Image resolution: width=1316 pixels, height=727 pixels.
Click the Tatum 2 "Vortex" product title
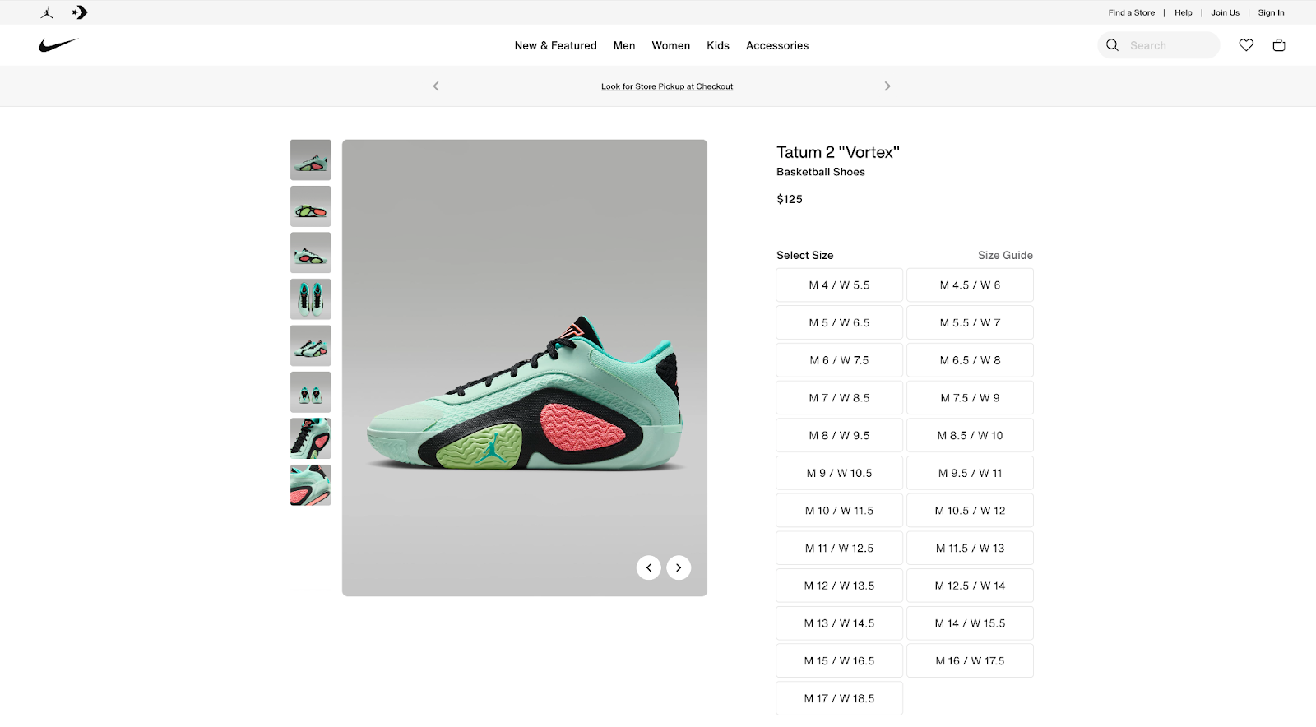click(838, 152)
